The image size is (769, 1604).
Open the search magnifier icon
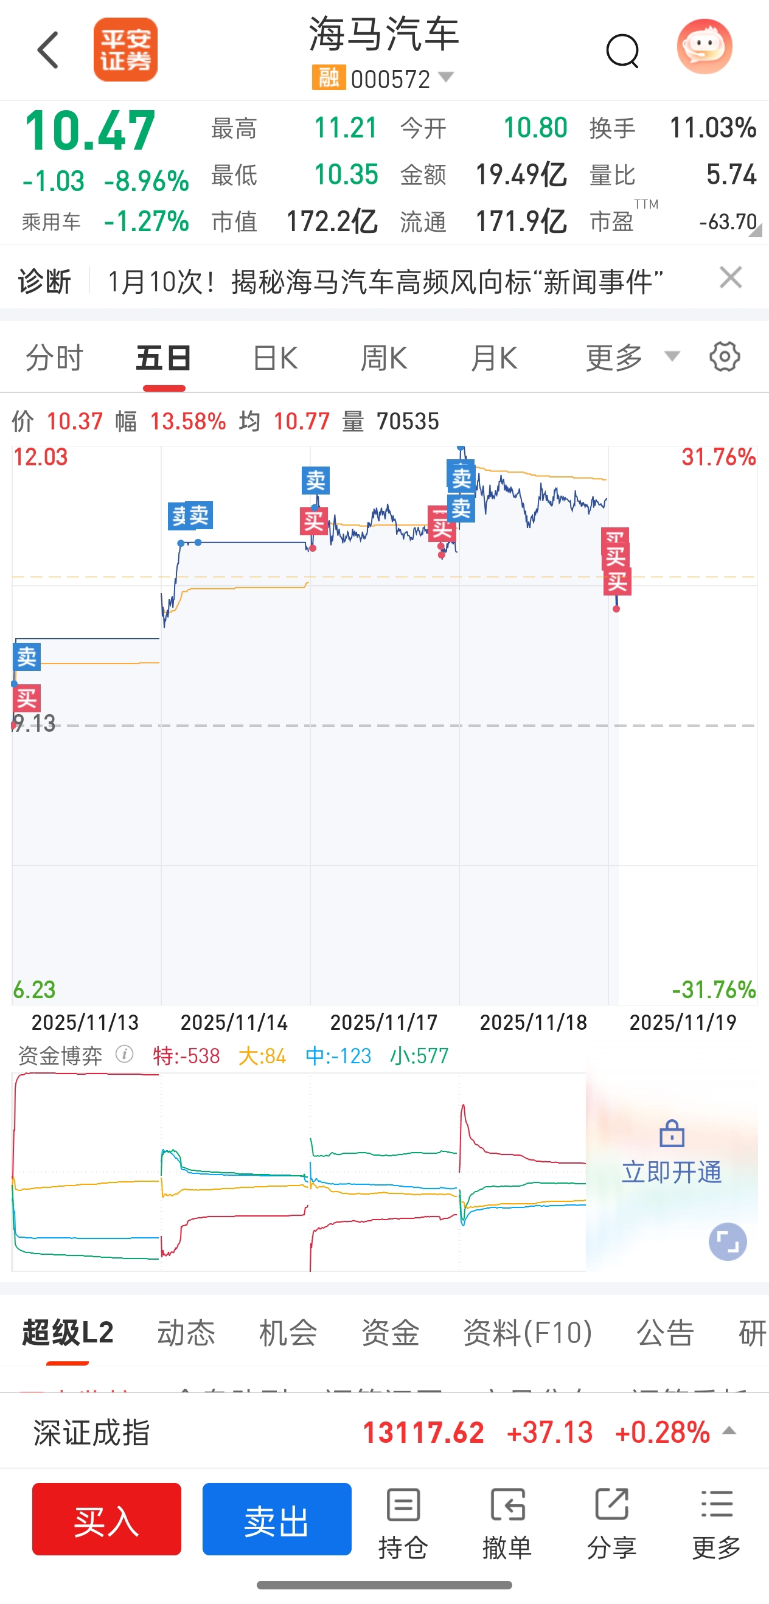pyautogui.click(x=622, y=51)
